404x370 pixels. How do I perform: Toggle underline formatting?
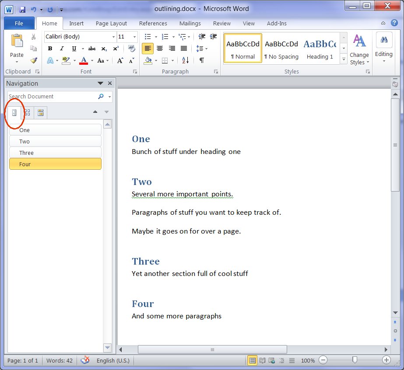[x=74, y=49]
